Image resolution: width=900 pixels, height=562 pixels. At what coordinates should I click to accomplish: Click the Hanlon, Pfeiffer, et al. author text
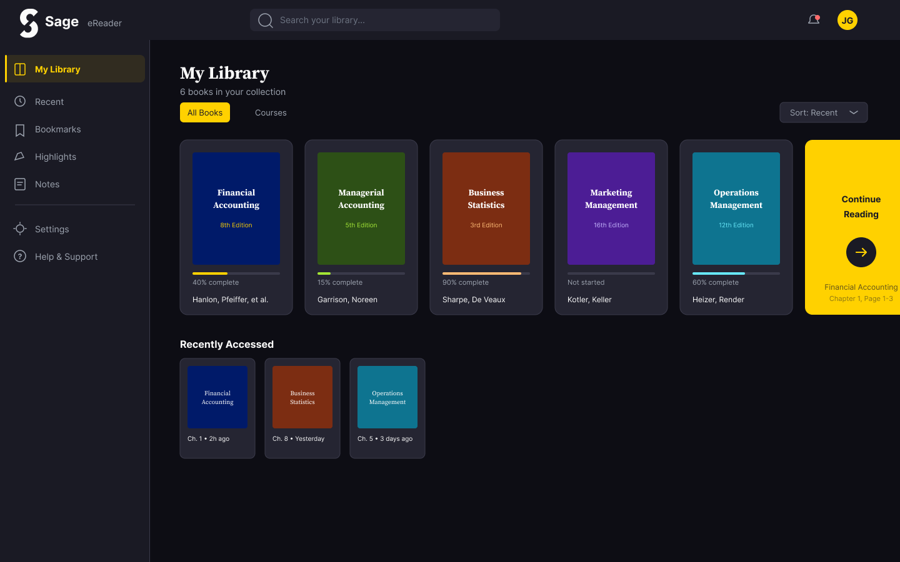pyautogui.click(x=230, y=300)
